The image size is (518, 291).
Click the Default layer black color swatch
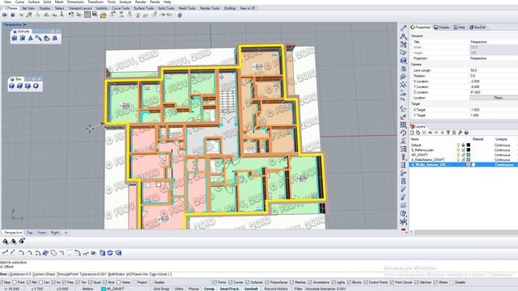tap(468, 145)
